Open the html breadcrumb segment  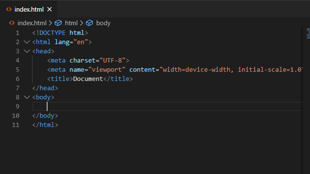tap(71, 23)
